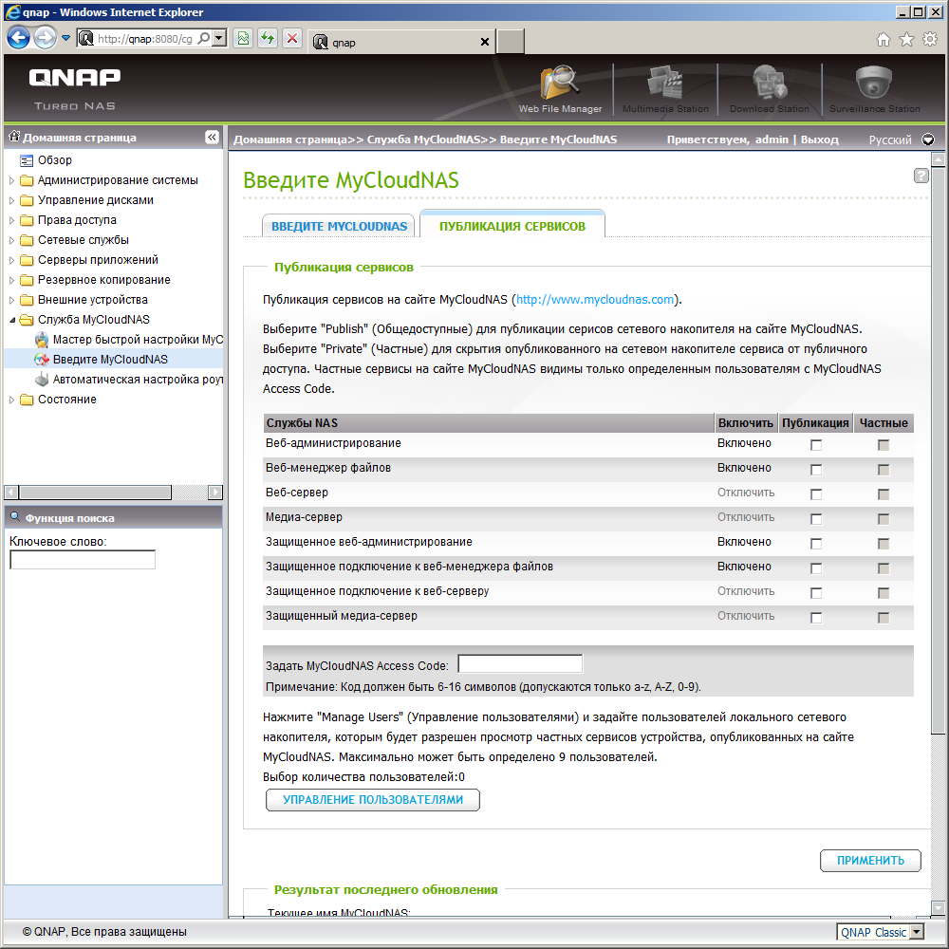The image size is (949, 949).
Task: Open Резервное копирование in sidebar
Action: (x=104, y=280)
